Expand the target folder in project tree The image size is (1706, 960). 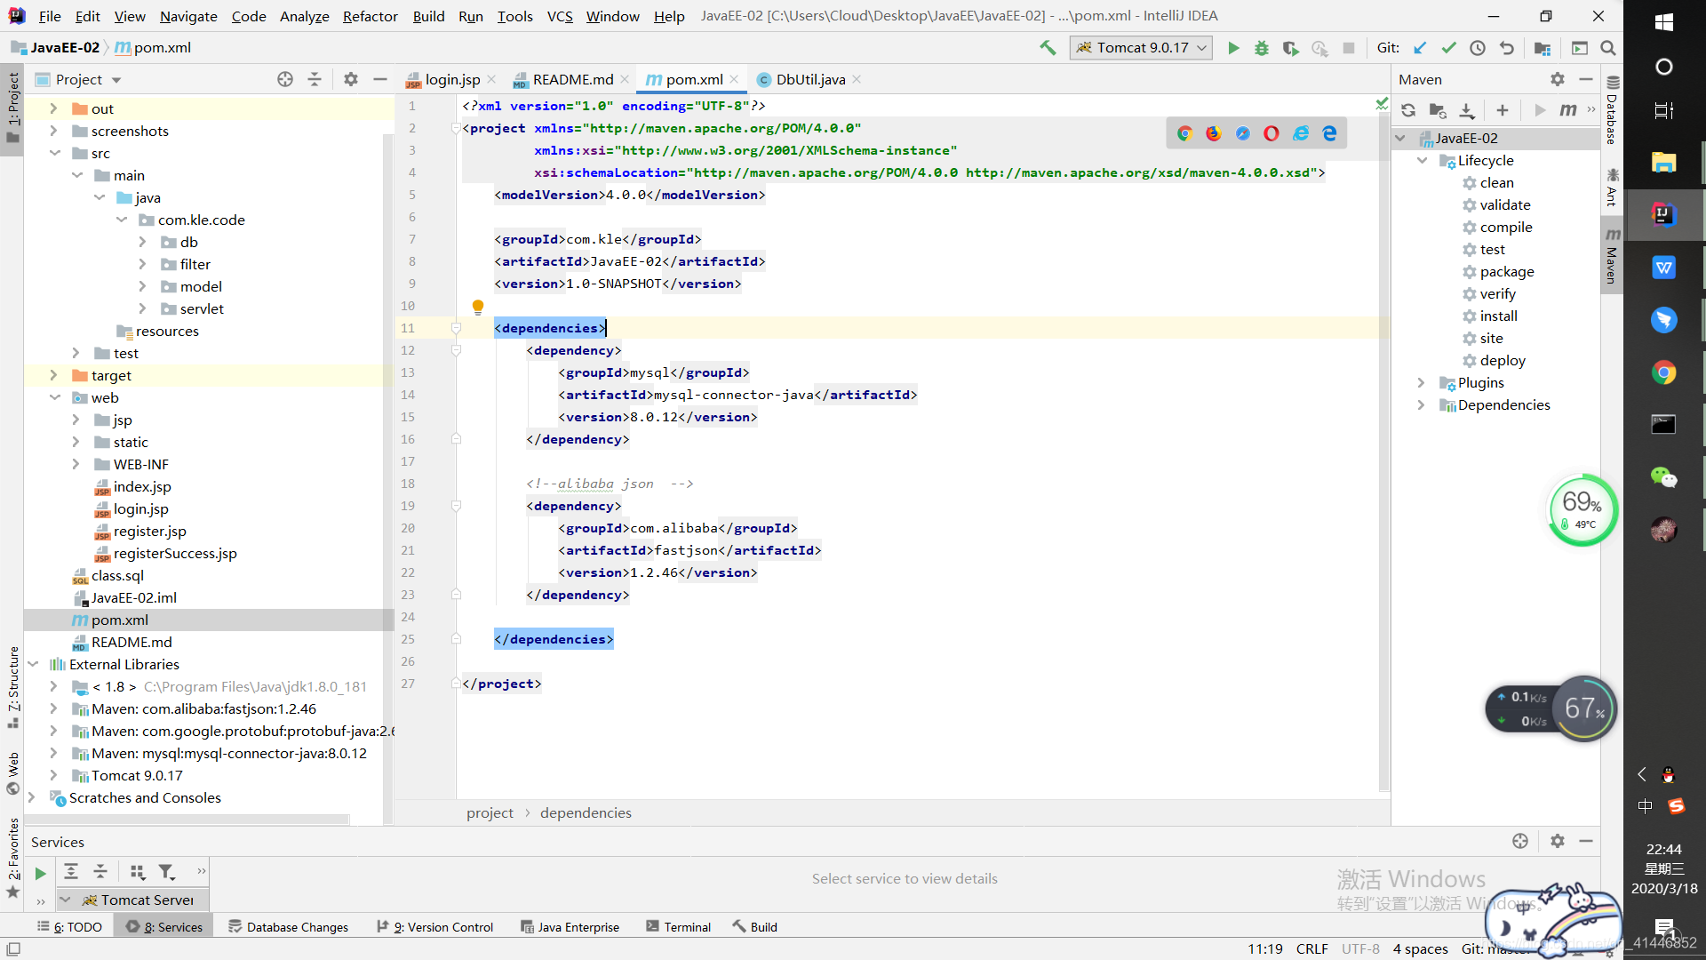point(53,375)
